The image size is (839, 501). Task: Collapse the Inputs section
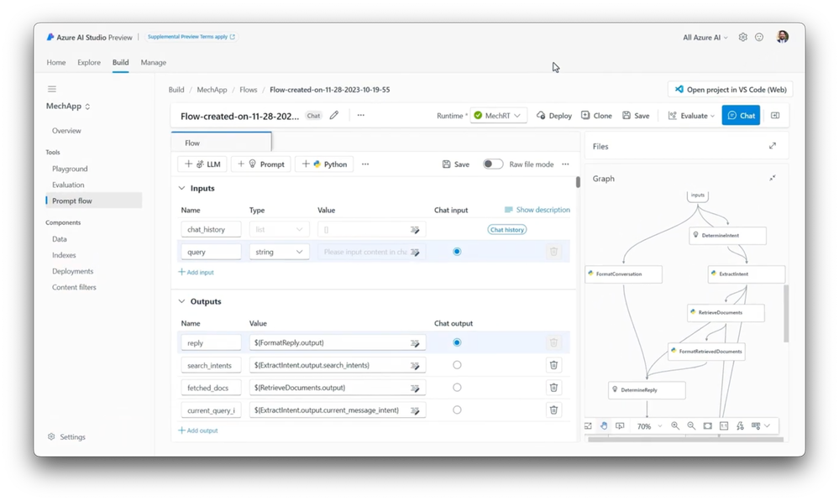pos(182,188)
